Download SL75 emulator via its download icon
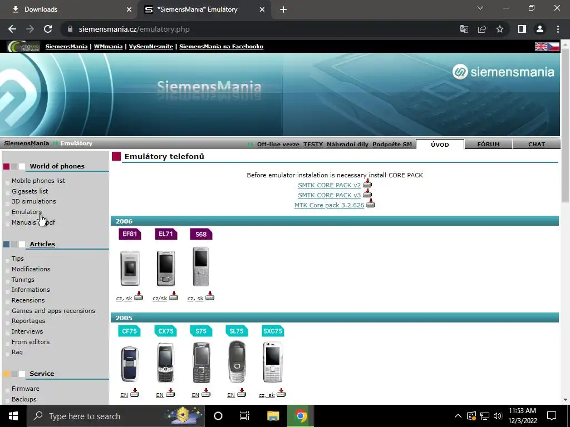This screenshot has height=427, width=570. pyautogui.click(x=242, y=393)
